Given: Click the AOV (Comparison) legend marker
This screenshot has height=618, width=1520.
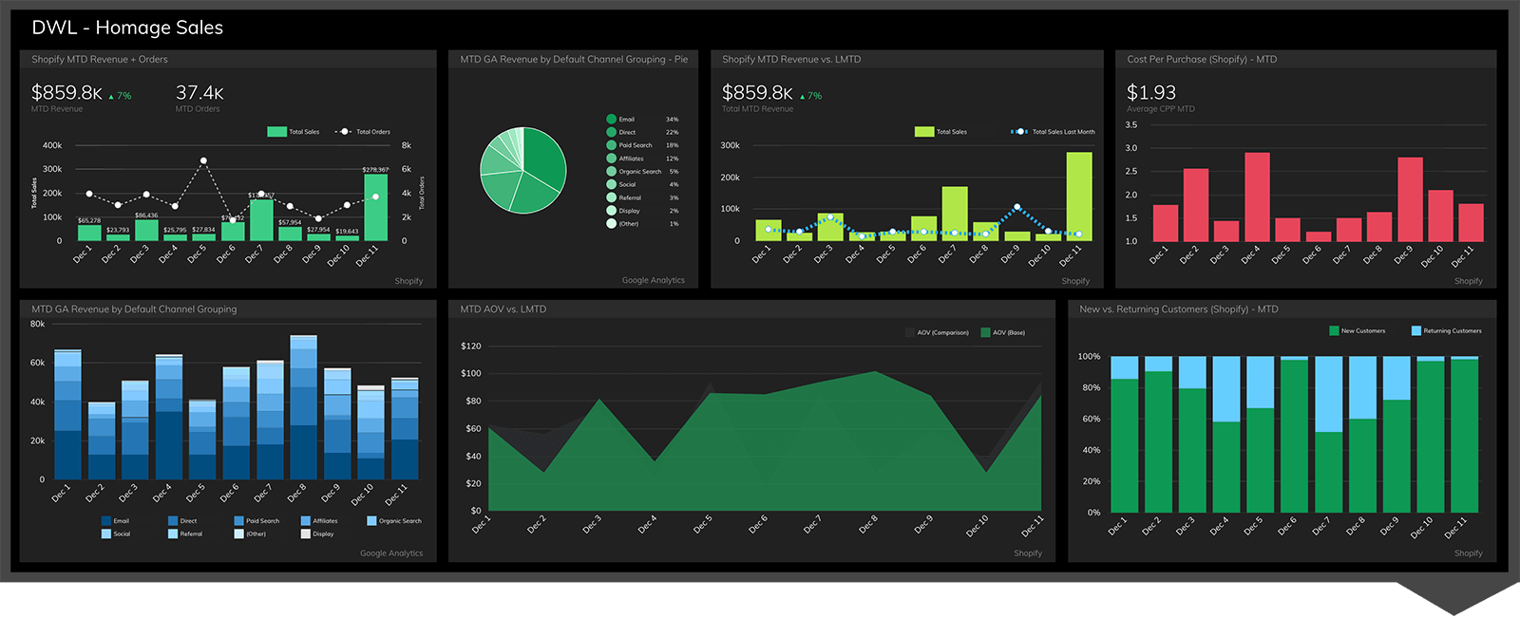Looking at the screenshot, I should (910, 332).
